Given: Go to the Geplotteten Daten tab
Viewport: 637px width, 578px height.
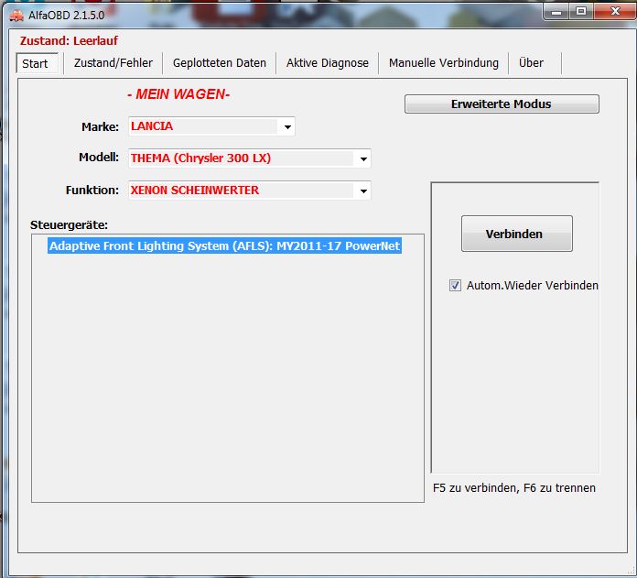Looking at the screenshot, I should click(x=220, y=63).
